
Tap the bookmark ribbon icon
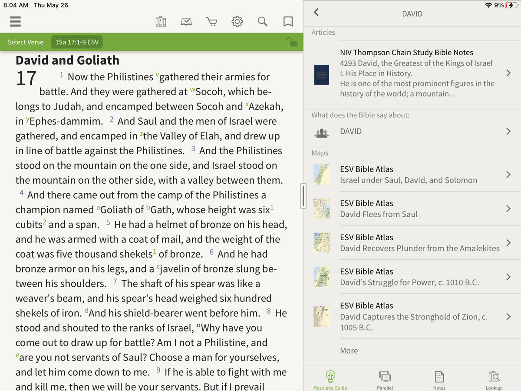click(x=288, y=21)
